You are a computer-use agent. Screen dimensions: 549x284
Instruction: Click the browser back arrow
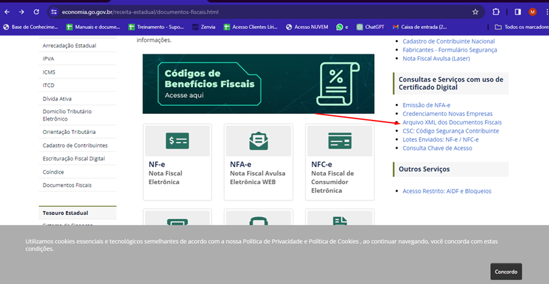coord(7,12)
